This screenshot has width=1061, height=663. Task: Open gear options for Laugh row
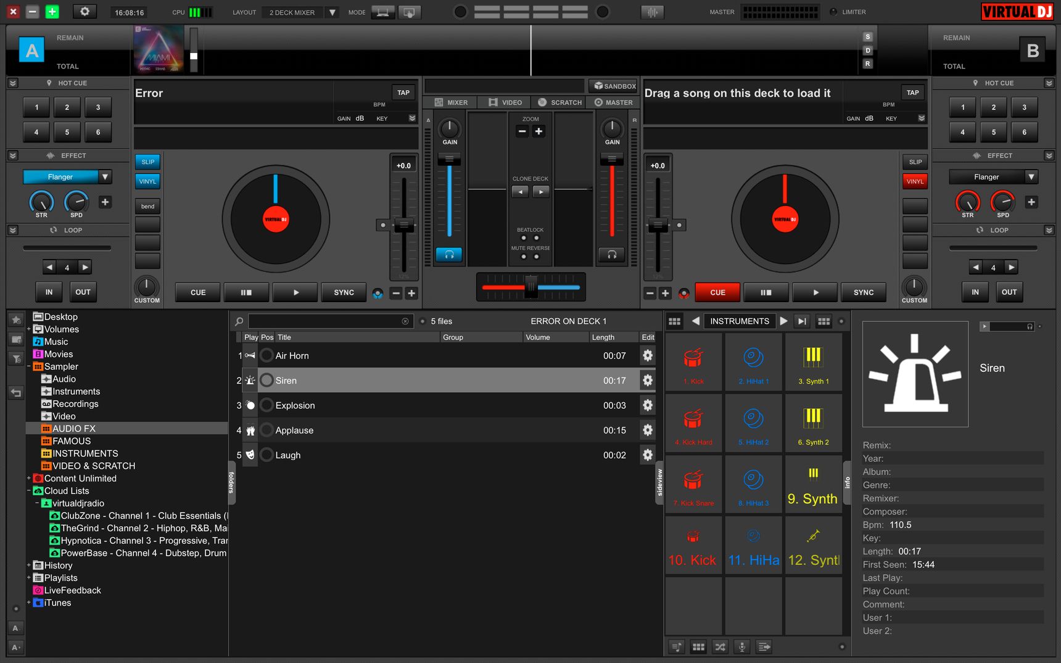(647, 455)
